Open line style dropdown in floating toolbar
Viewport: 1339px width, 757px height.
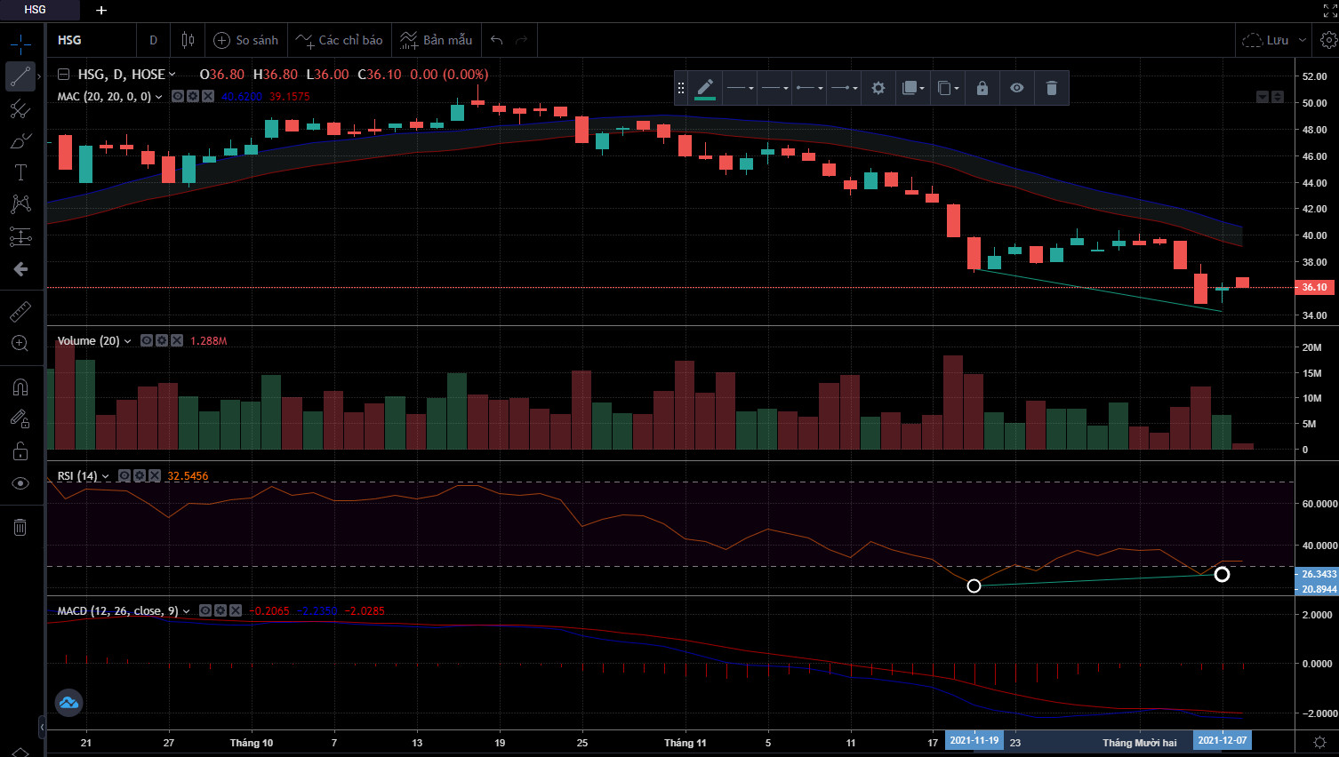pyautogui.click(x=774, y=88)
